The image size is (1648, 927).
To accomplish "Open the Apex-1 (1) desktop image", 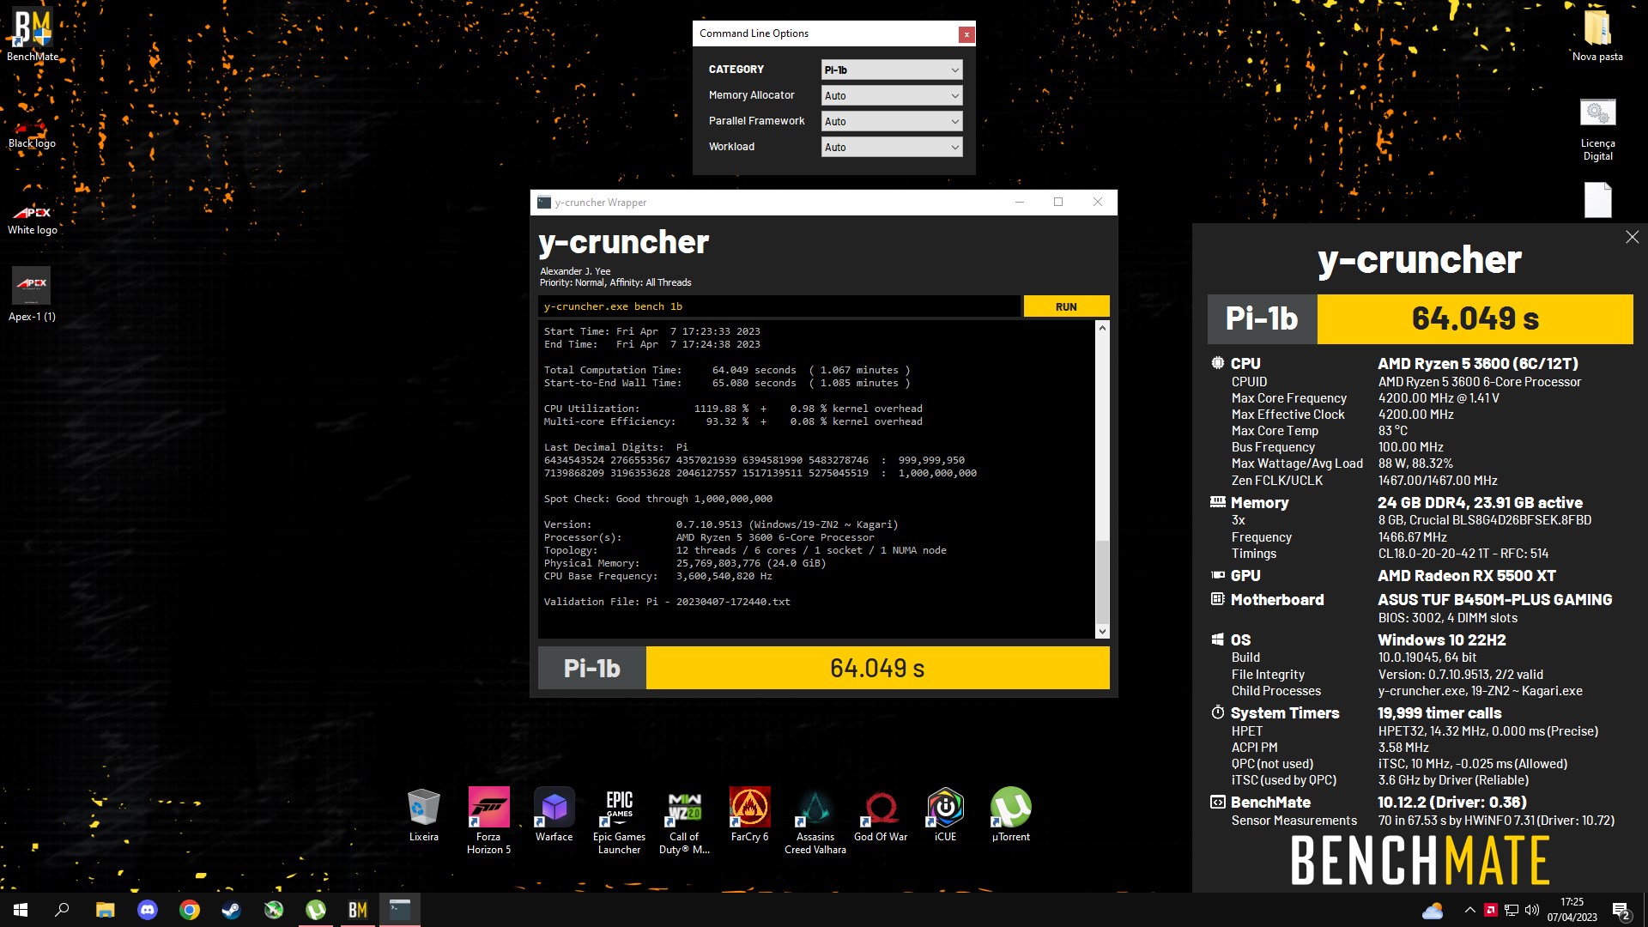I will (32, 294).
